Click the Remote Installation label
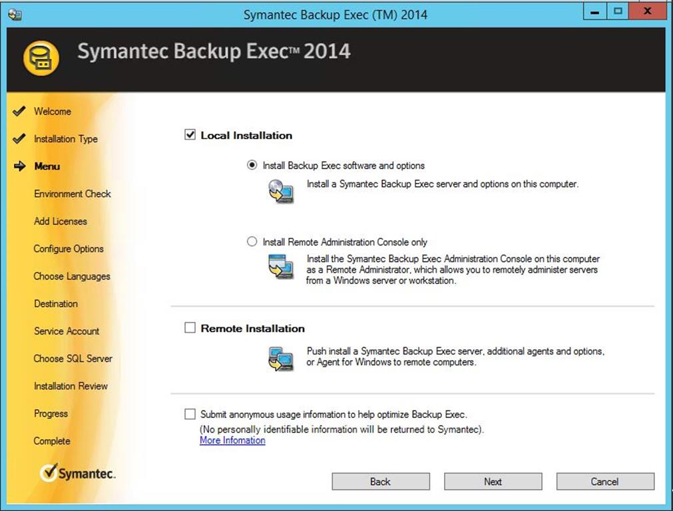Image resolution: width=673 pixels, height=511 pixels. pos(253,328)
